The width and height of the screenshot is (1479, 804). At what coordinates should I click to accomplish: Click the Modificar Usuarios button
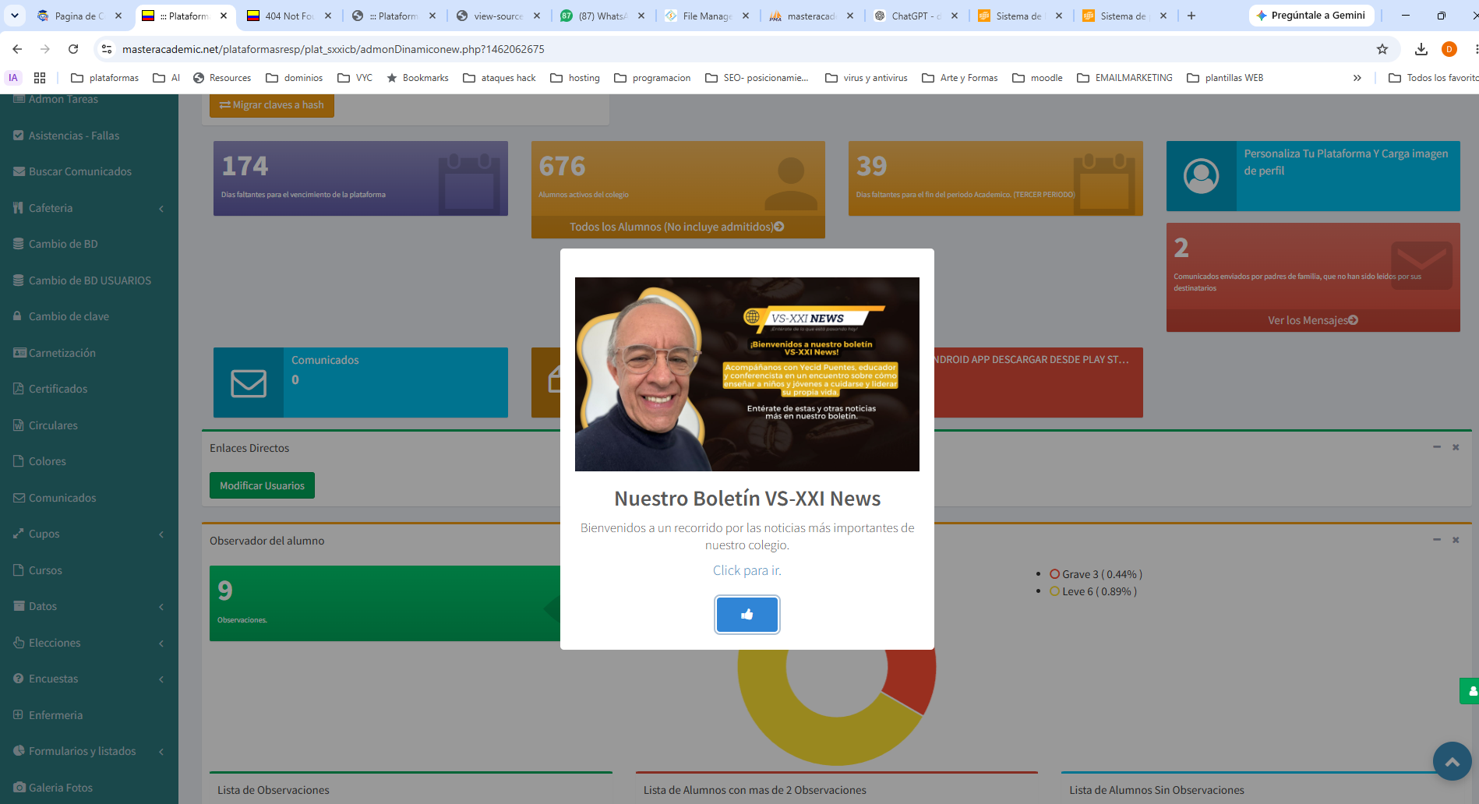click(262, 485)
